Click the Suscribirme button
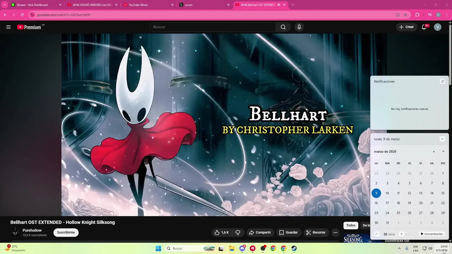The height and width of the screenshot is (254, 452). [66, 232]
